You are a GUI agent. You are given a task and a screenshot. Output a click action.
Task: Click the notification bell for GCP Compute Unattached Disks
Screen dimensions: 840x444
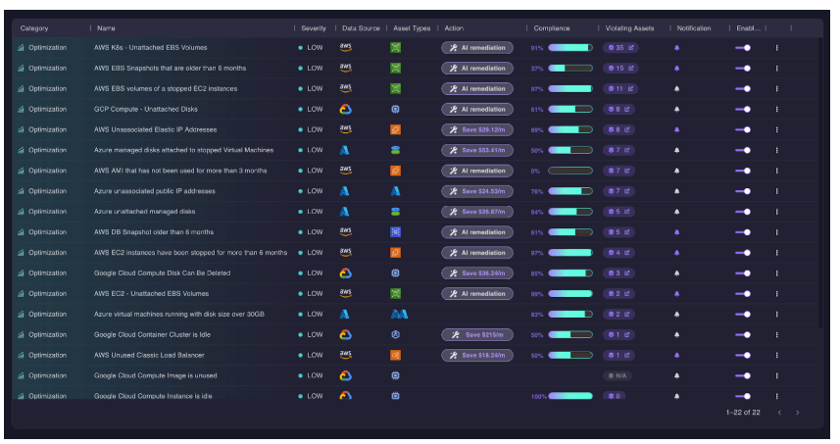[x=676, y=109]
